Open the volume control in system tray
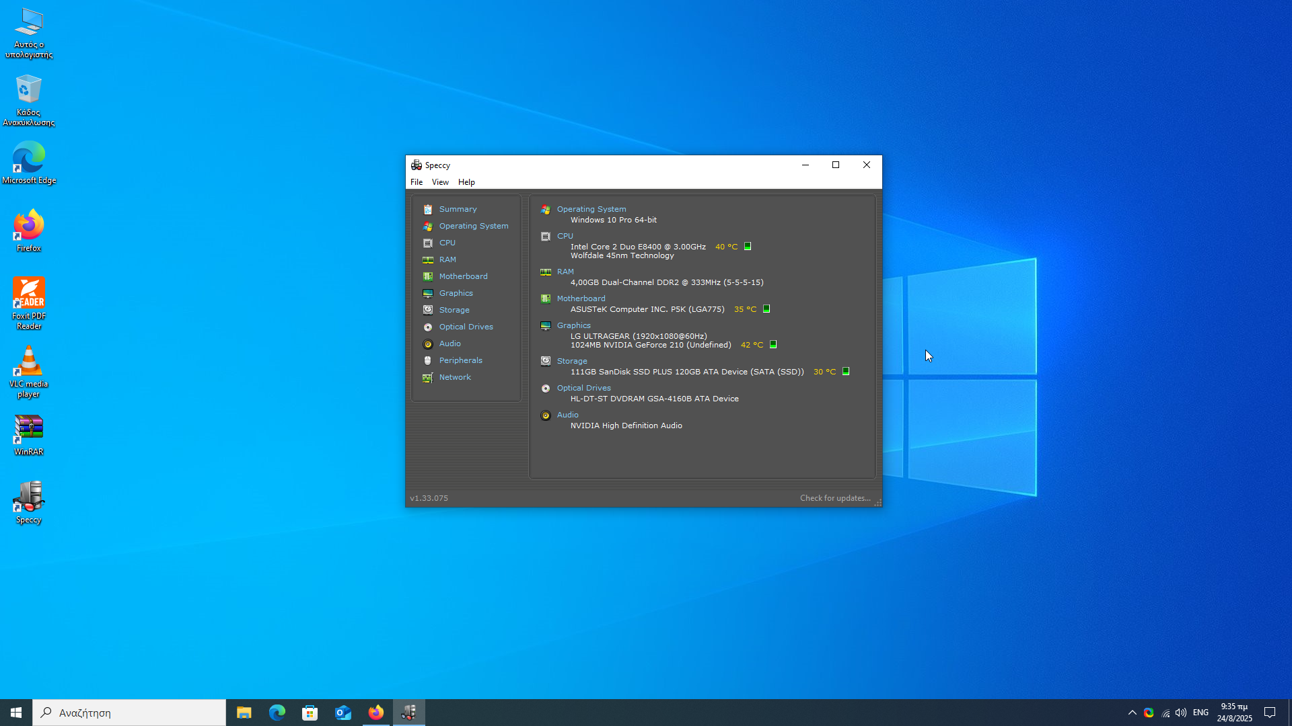 [1181, 713]
